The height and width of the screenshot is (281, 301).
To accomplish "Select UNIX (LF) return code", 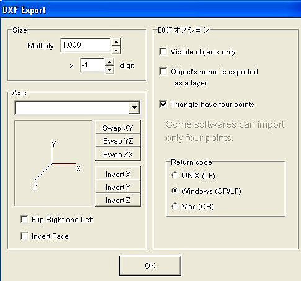I will pyautogui.click(x=175, y=175).
